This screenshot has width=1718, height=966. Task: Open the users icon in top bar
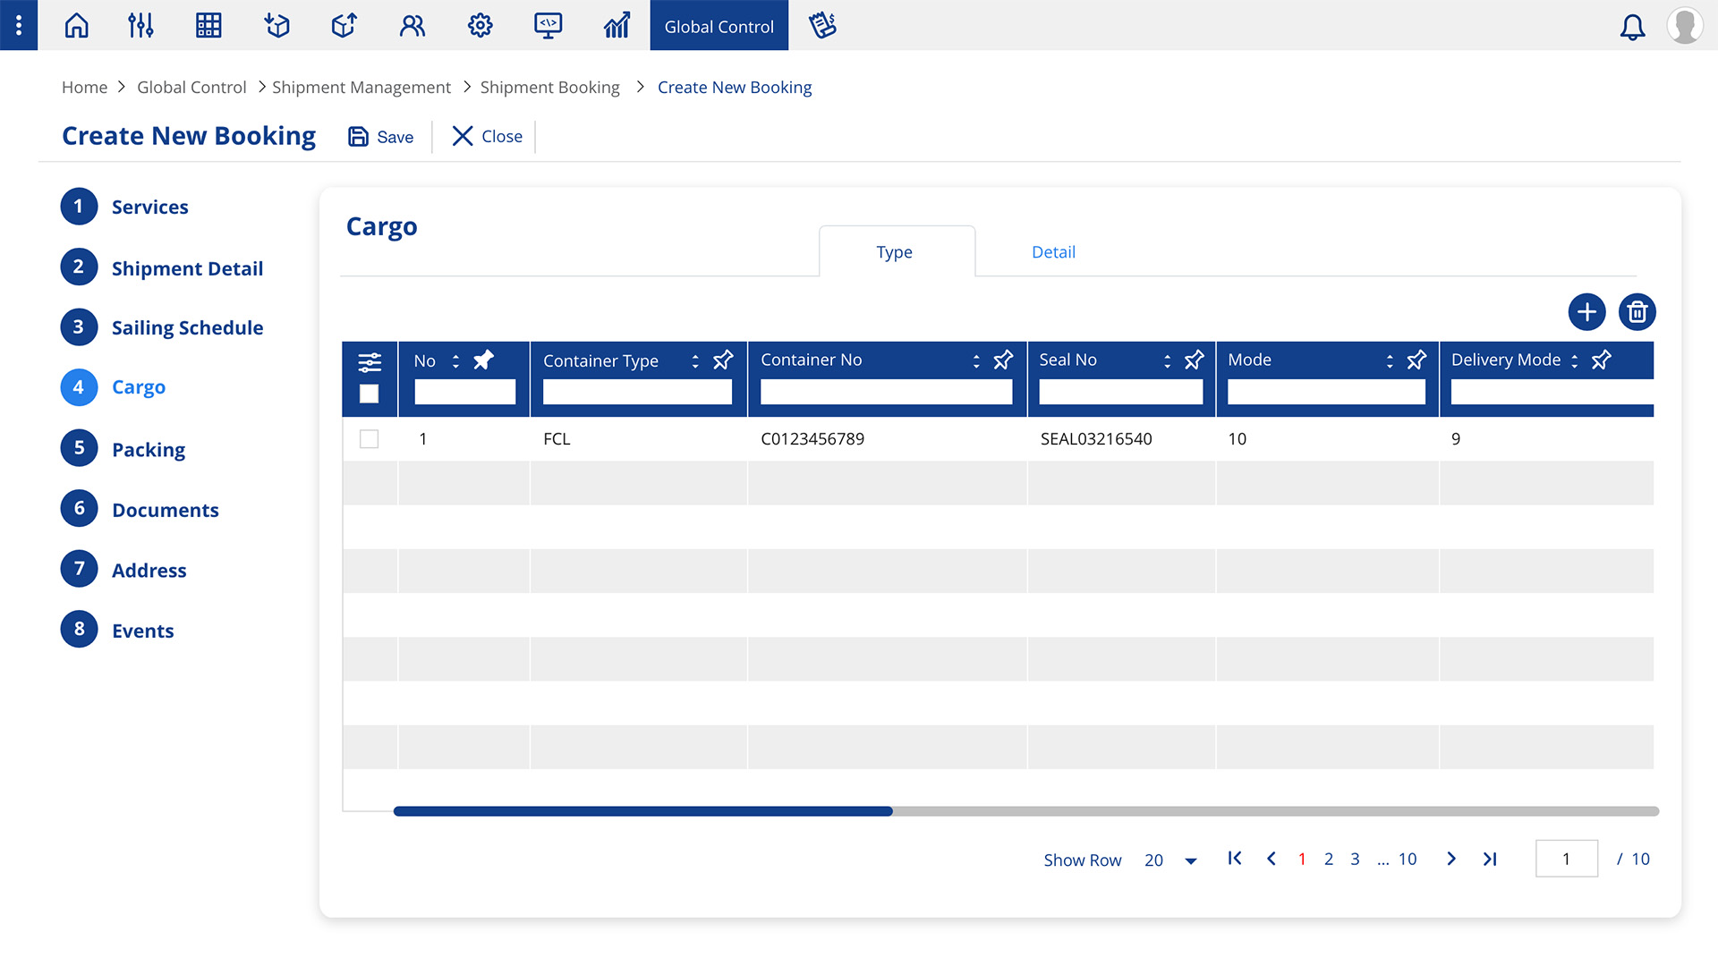412,25
